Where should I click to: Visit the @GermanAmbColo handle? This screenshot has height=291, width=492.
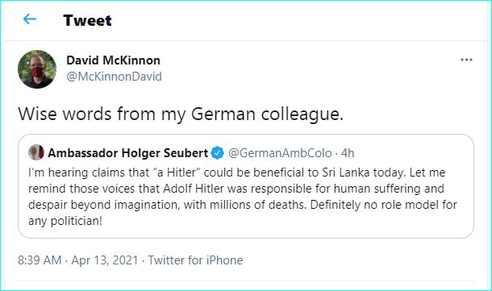pyautogui.click(x=280, y=153)
